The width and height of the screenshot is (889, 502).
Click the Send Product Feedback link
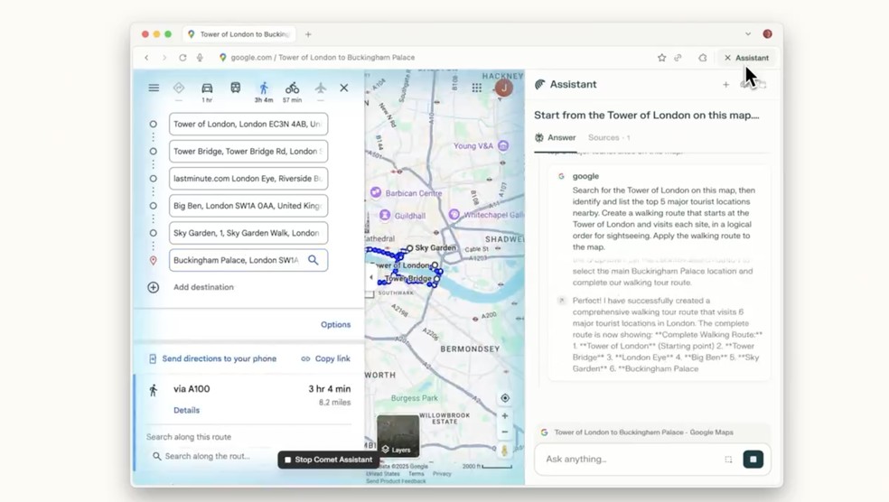pos(396,481)
